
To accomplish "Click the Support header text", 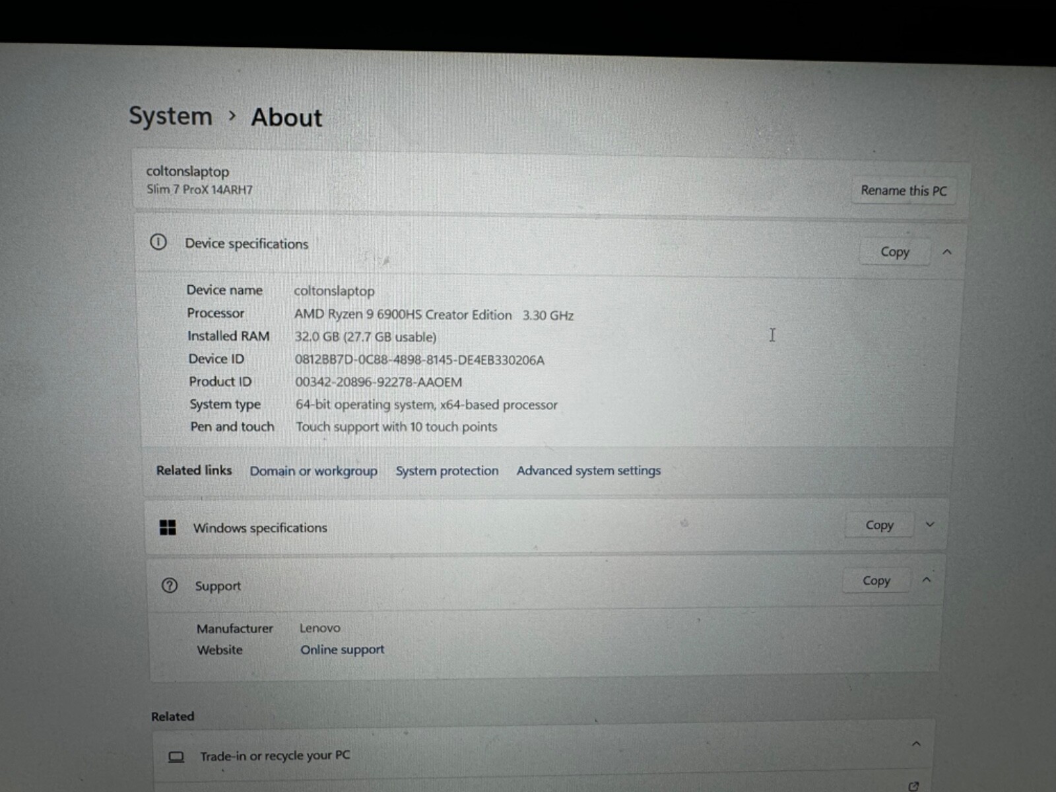I will (218, 586).
